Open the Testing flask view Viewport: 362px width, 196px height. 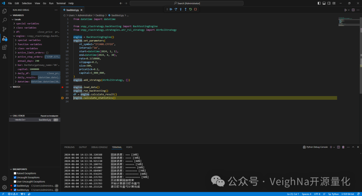click(5, 56)
